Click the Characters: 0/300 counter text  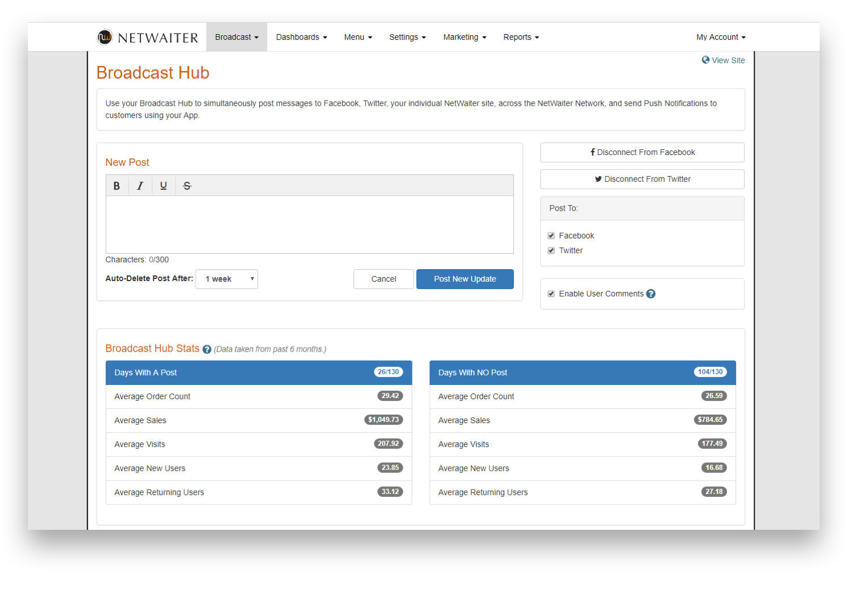(x=137, y=260)
